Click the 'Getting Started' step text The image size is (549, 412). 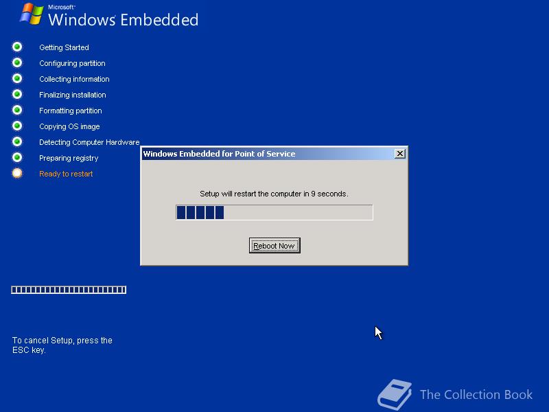64,47
